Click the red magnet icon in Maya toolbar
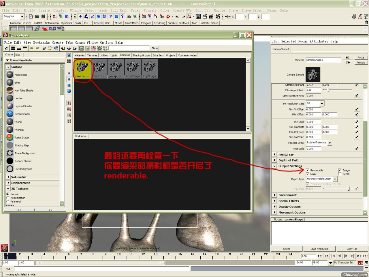Screen dimensions: 369x277 click(x=168, y=16)
